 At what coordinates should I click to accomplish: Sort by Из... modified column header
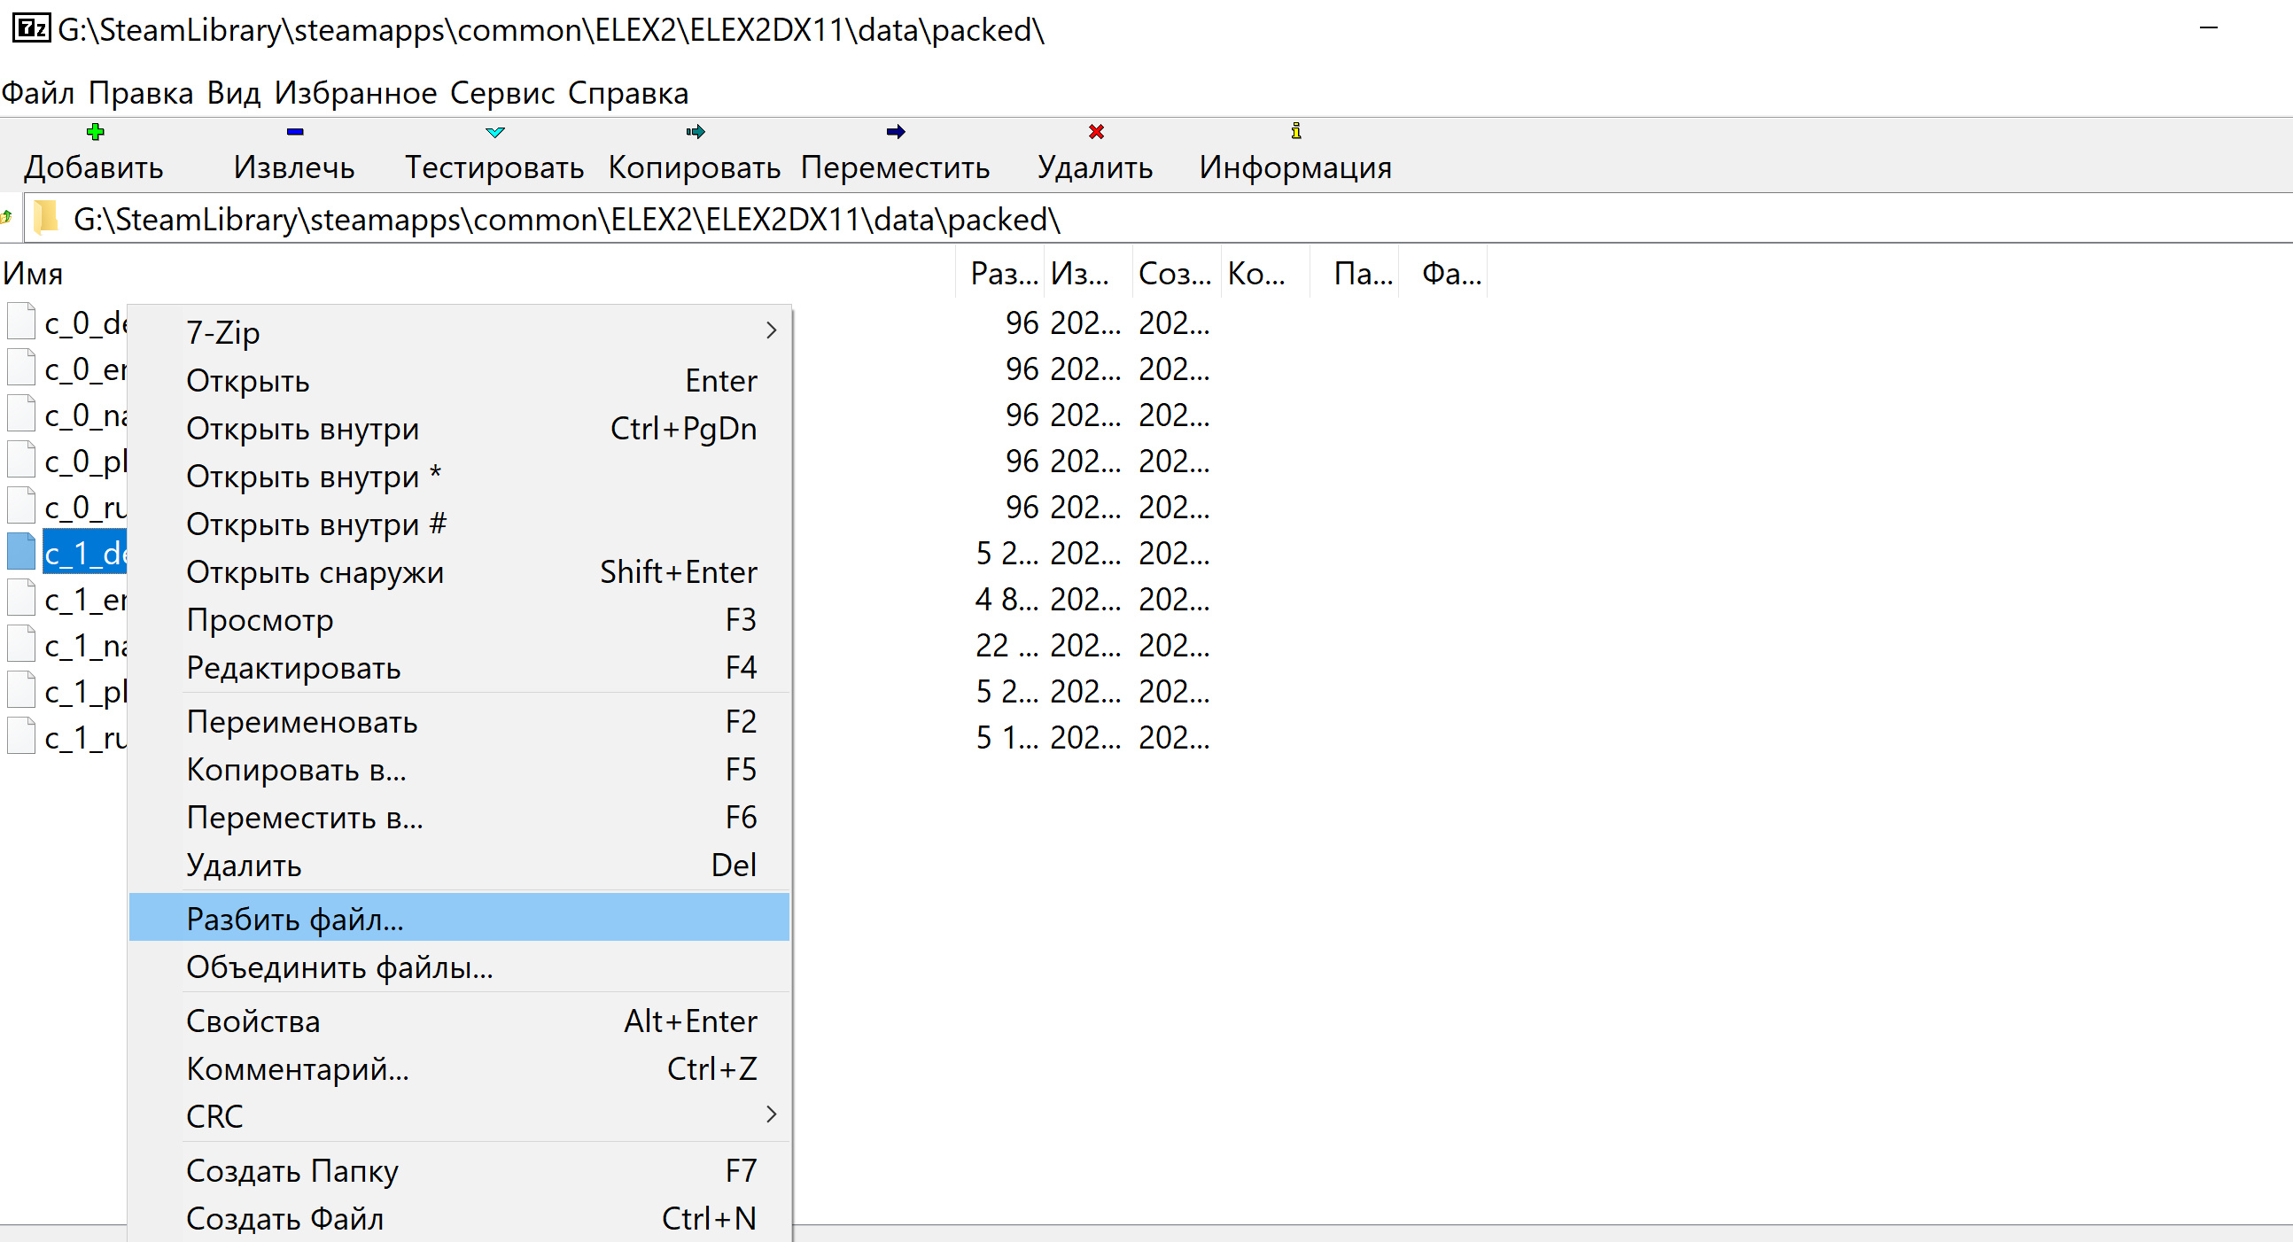(x=1088, y=274)
